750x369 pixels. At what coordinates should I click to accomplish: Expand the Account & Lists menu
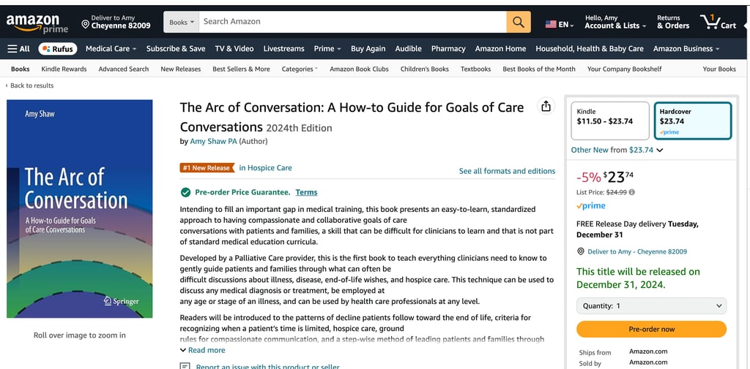point(615,22)
